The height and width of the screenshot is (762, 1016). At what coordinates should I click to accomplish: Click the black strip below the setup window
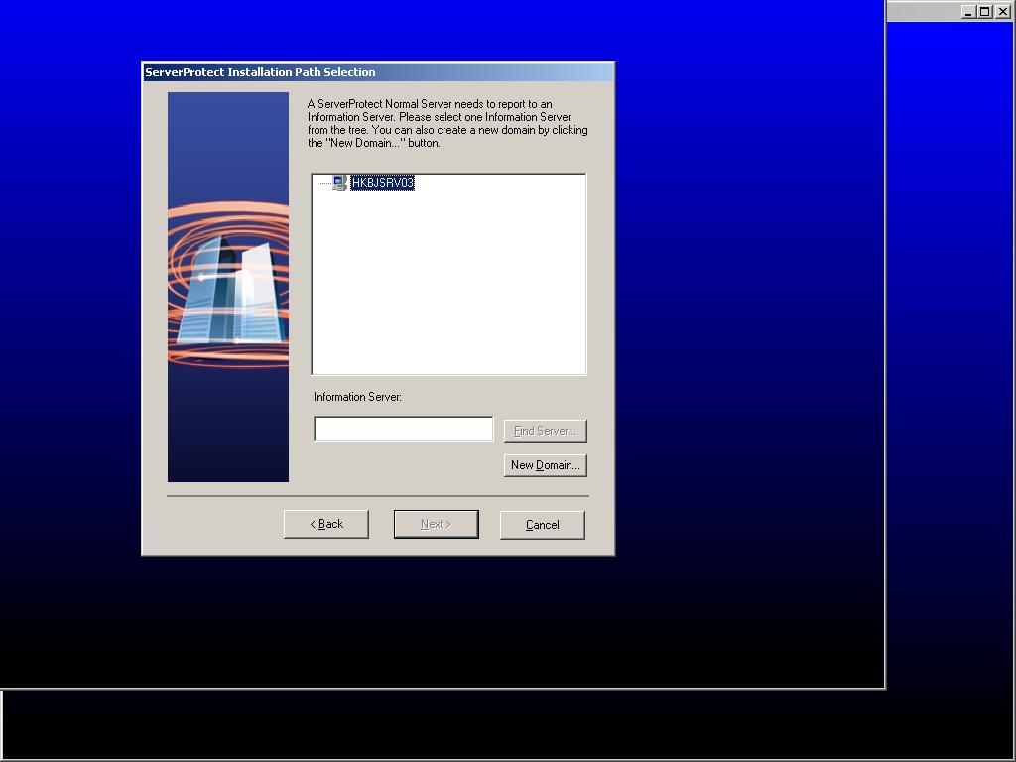pos(496,724)
